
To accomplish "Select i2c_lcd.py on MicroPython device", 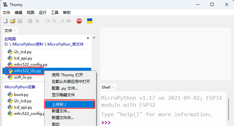I will click(x=23, y=101).
